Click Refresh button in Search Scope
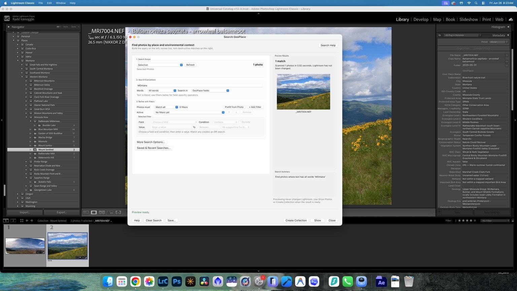The image size is (517, 291). tap(191, 65)
